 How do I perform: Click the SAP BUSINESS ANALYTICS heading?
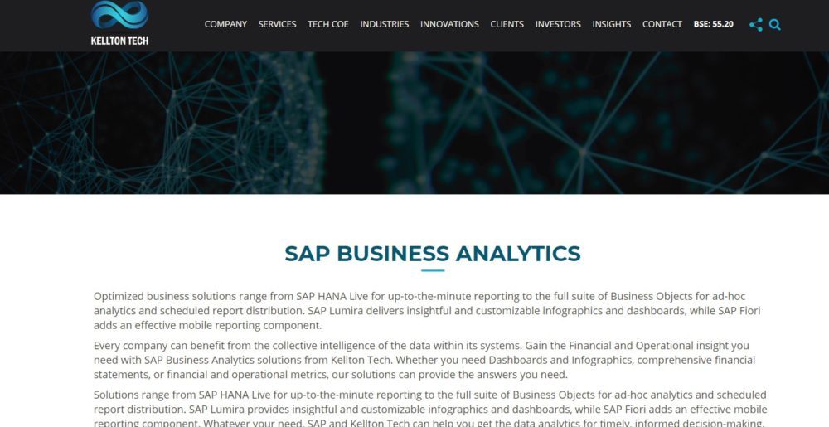pos(432,253)
